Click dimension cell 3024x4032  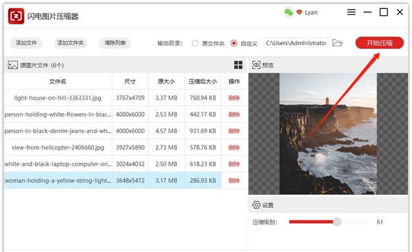130,164
